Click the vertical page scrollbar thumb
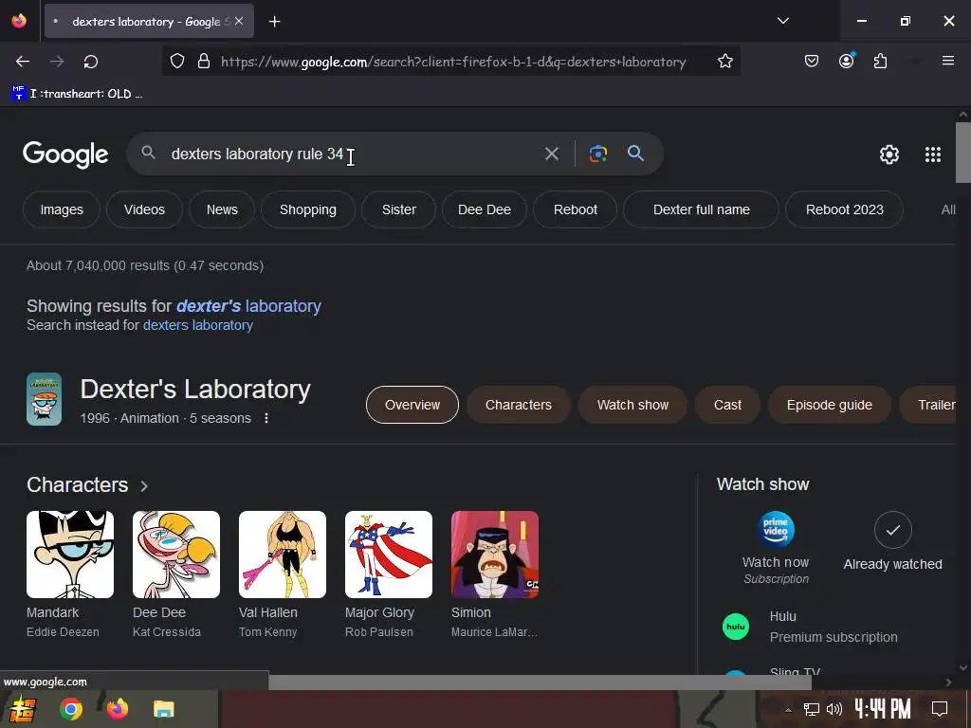Screen dimensions: 971x728 click(x=963, y=153)
